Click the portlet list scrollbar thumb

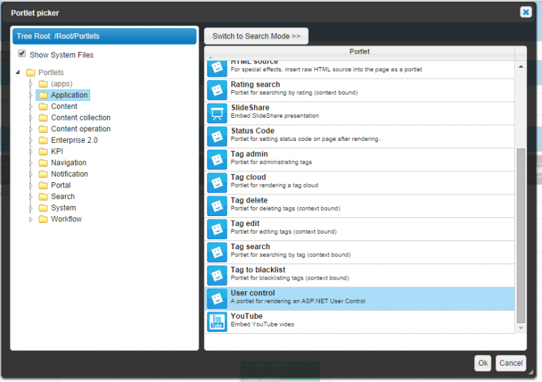point(521,236)
